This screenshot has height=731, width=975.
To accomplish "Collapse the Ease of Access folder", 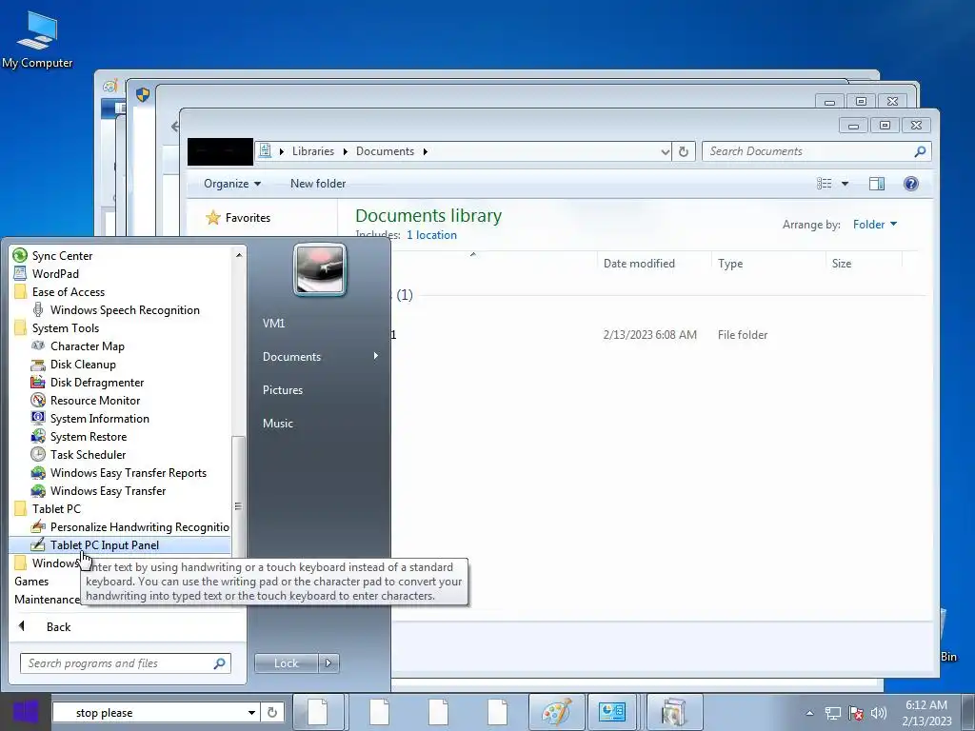I will pos(68,291).
